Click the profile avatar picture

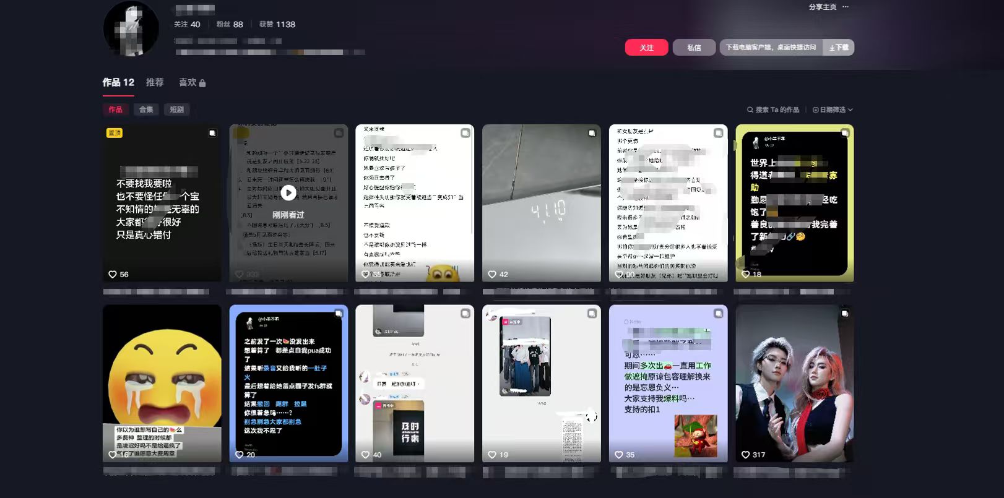[x=131, y=28]
